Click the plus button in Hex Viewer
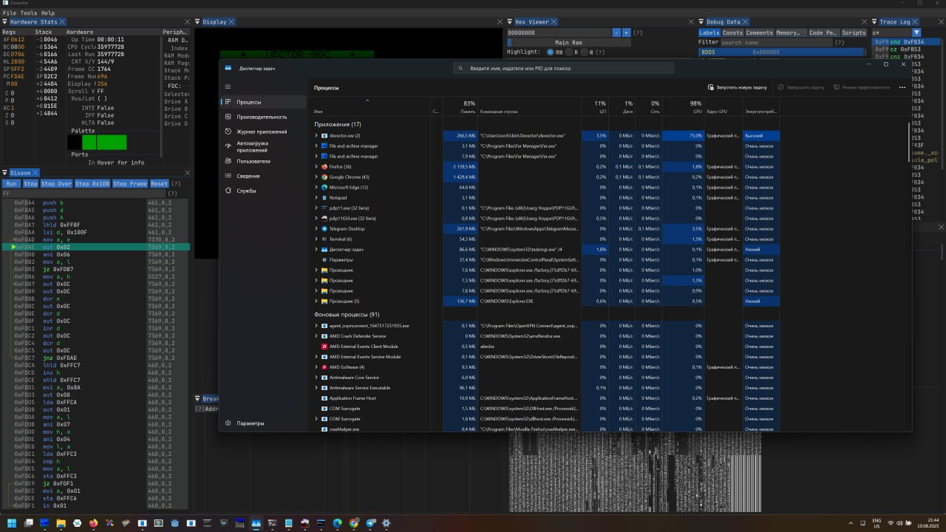 (x=626, y=33)
